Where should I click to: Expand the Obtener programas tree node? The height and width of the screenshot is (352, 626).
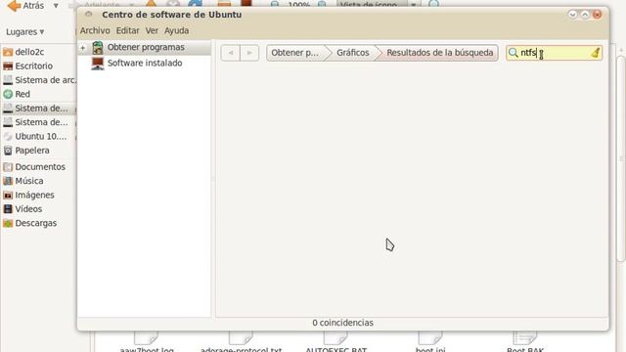click(83, 48)
